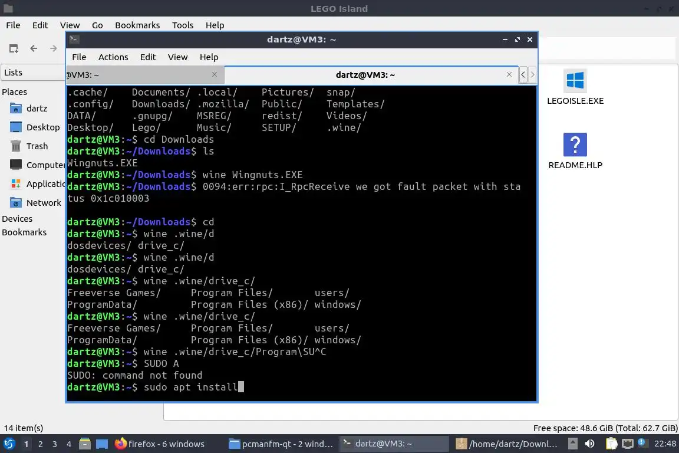Click the display monitor icon in system tray

[628, 444]
